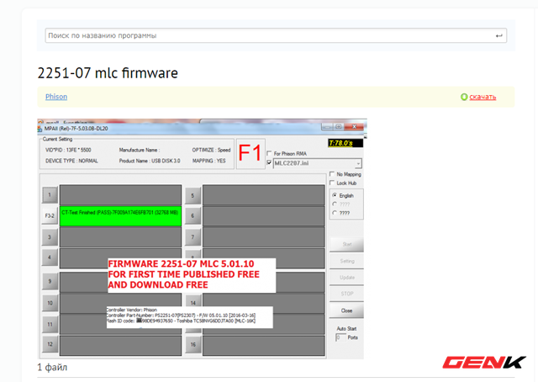Enable the For Phison RMA checkbox
This screenshot has height=382, width=538.
click(x=269, y=153)
